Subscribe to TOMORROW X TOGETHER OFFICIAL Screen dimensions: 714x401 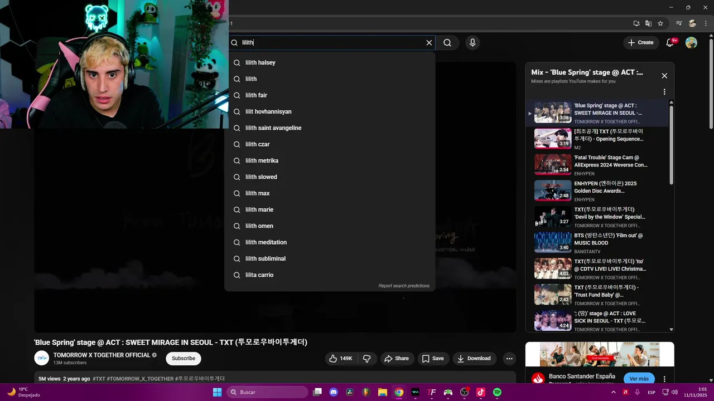[x=184, y=358]
